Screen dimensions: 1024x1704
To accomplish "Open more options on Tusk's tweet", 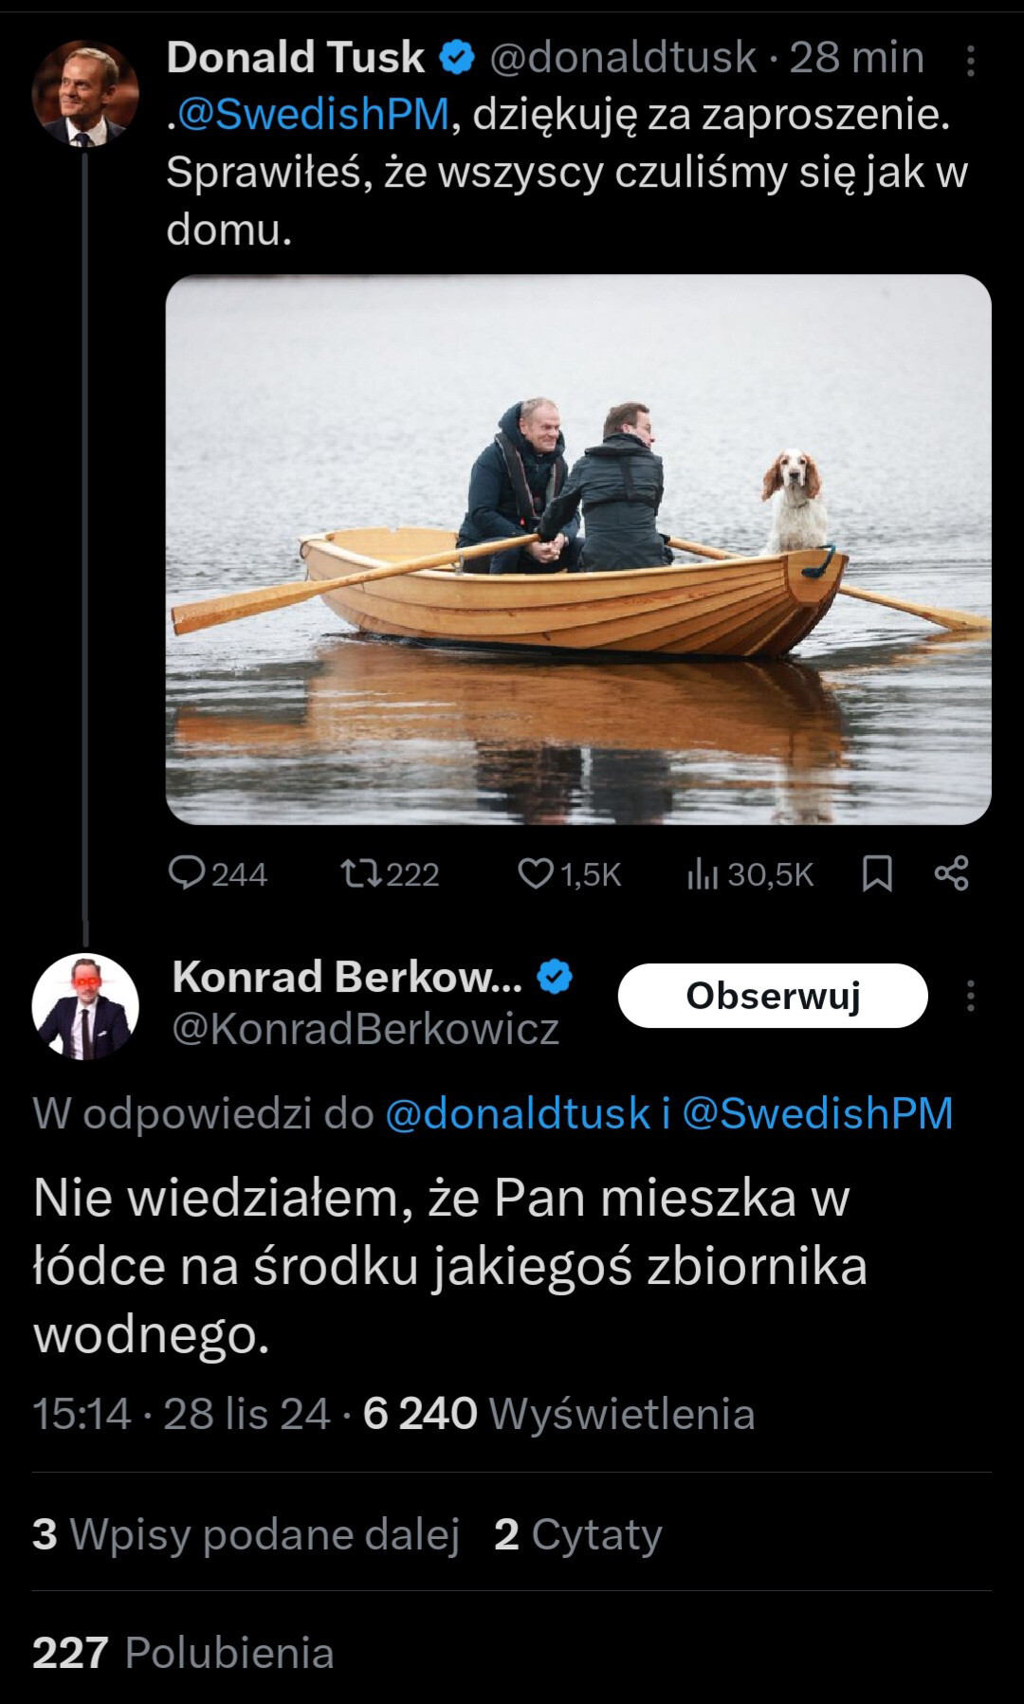I will tap(970, 62).
